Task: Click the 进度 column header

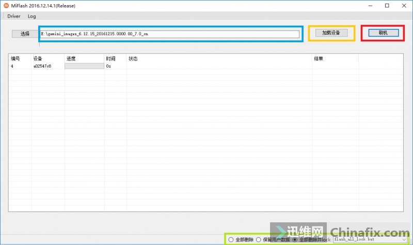Action: (x=84, y=59)
